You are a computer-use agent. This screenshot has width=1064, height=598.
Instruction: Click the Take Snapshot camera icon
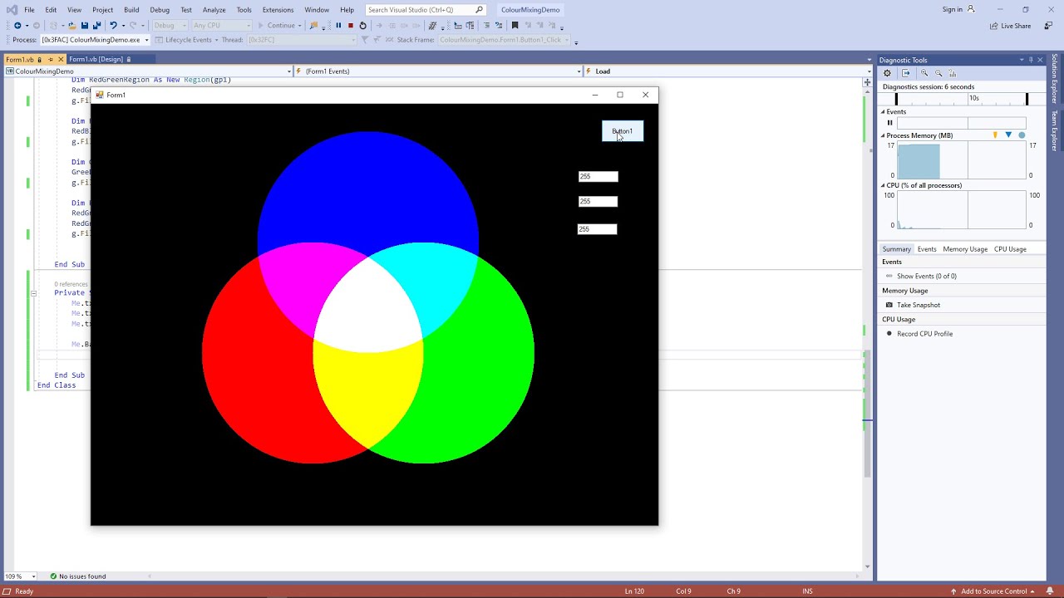pos(889,305)
